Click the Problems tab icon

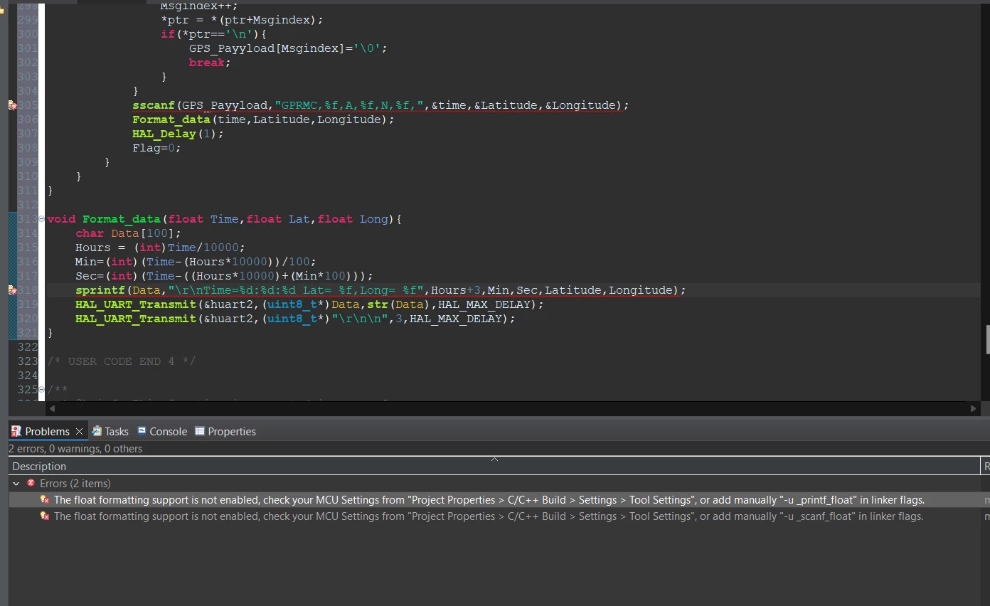coord(16,431)
